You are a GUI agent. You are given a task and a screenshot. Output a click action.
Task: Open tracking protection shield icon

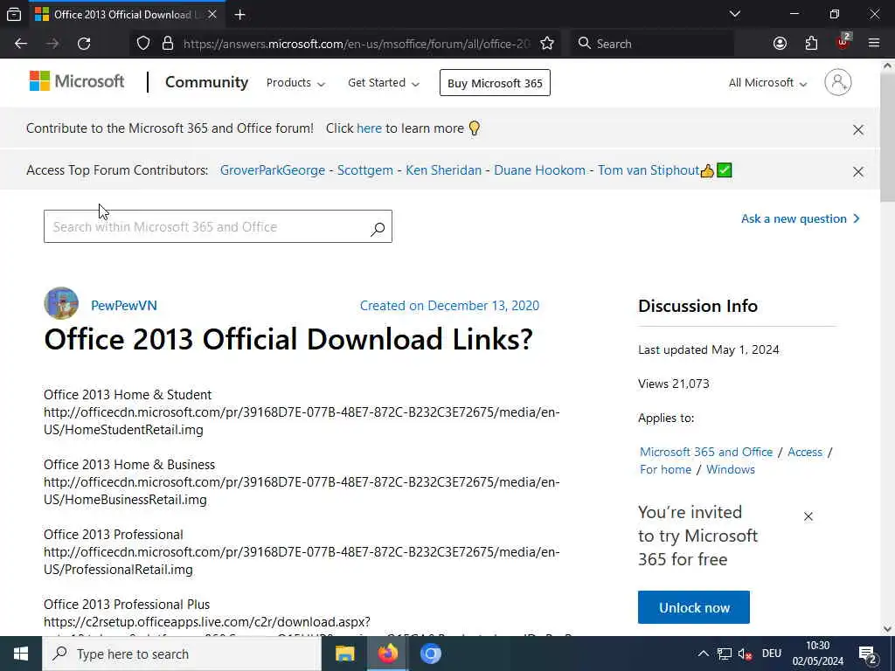tap(143, 44)
